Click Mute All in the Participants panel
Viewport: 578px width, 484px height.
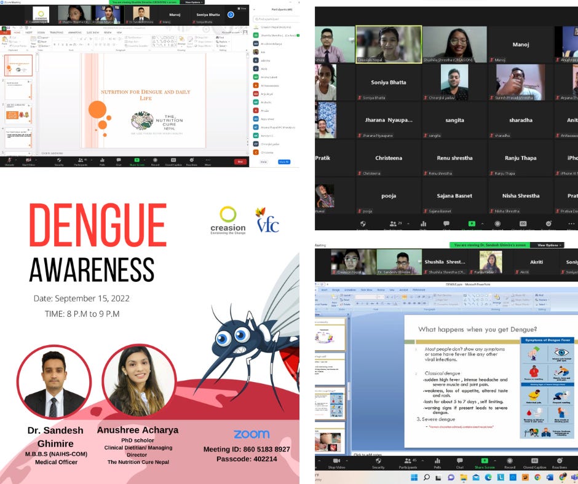point(284,162)
